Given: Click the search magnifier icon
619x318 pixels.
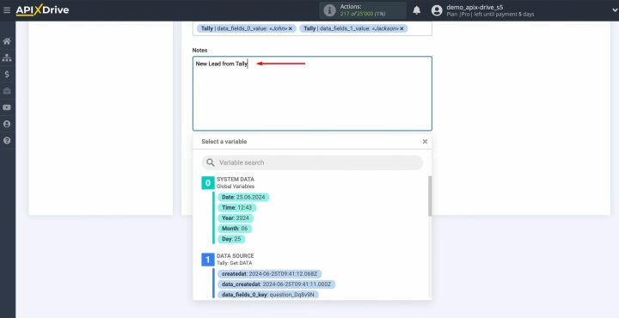Looking at the screenshot, I should [x=211, y=162].
